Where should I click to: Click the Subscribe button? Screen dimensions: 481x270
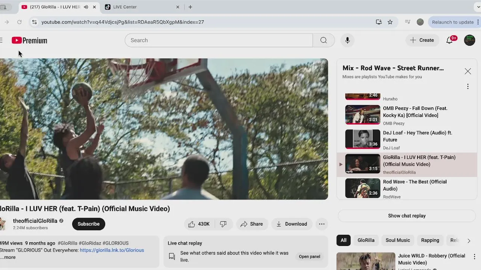point(89,224)
